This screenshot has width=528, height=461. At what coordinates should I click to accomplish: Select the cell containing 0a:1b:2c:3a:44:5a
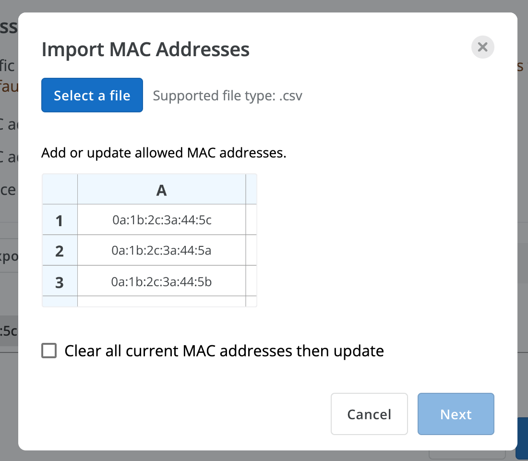161,251
